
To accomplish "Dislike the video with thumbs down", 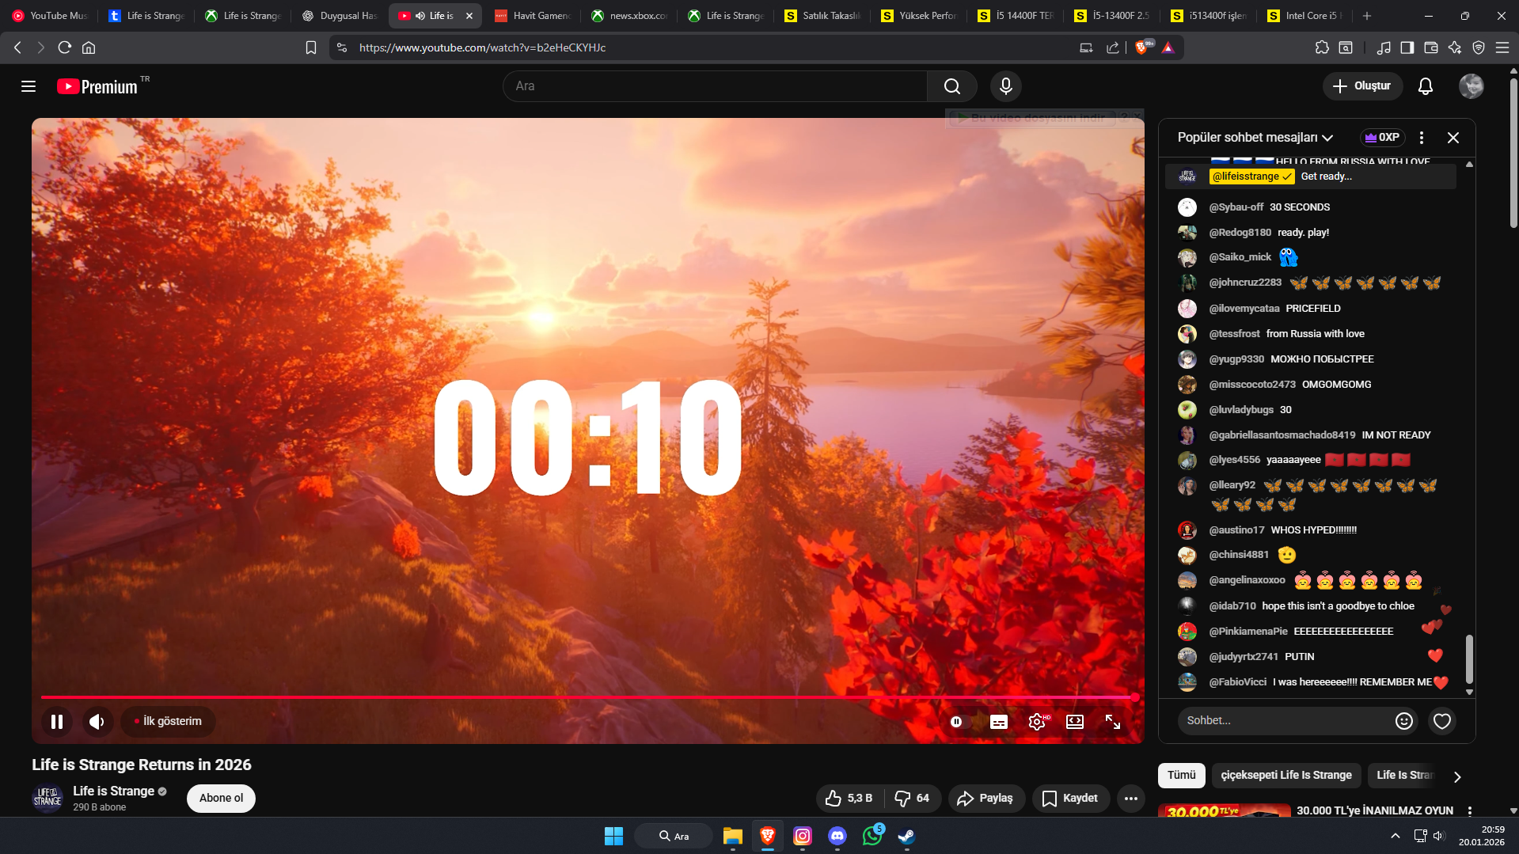I will pyautogui.click(x=912, y=799).
